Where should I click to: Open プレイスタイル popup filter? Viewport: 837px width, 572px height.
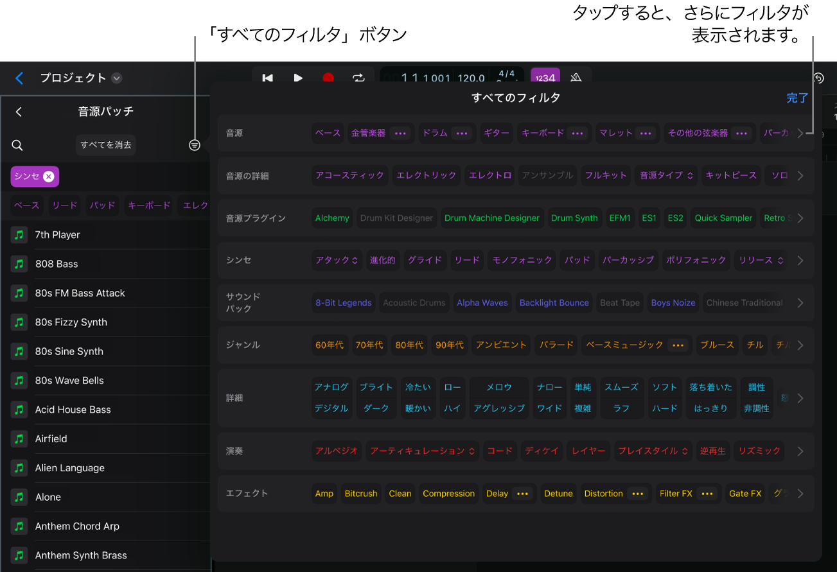653,451
